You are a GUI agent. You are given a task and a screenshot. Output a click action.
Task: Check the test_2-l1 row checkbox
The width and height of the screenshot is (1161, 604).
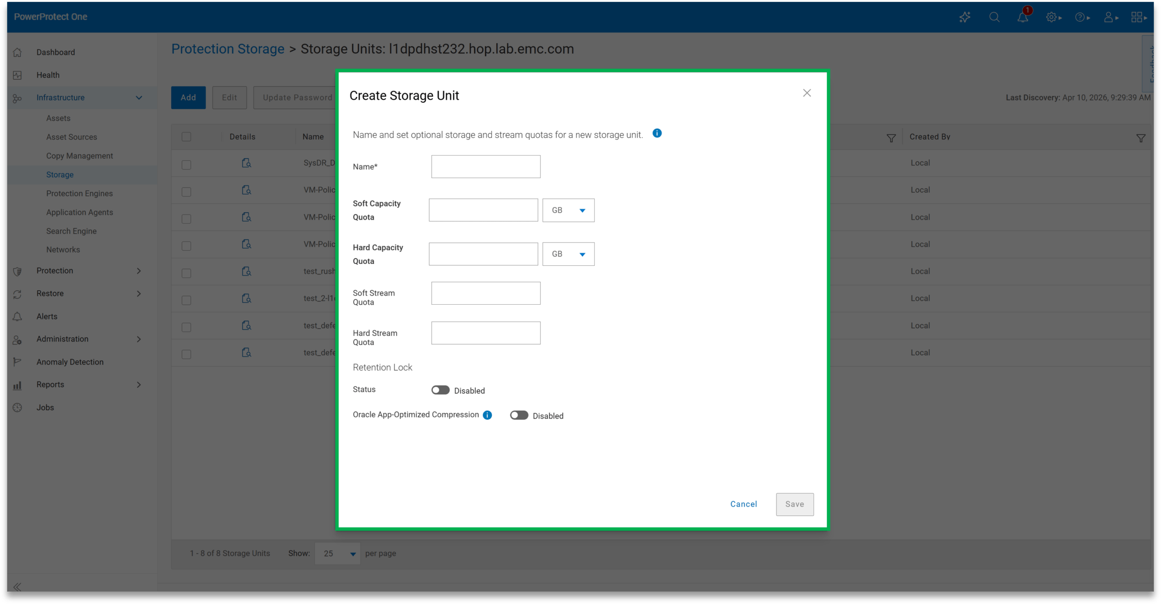point(186,300)
